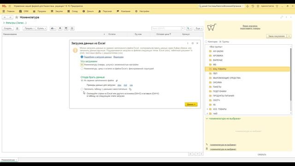Click the create group icon beside Создать
Screen dimensions: 295x166
[x=17, y=29]
